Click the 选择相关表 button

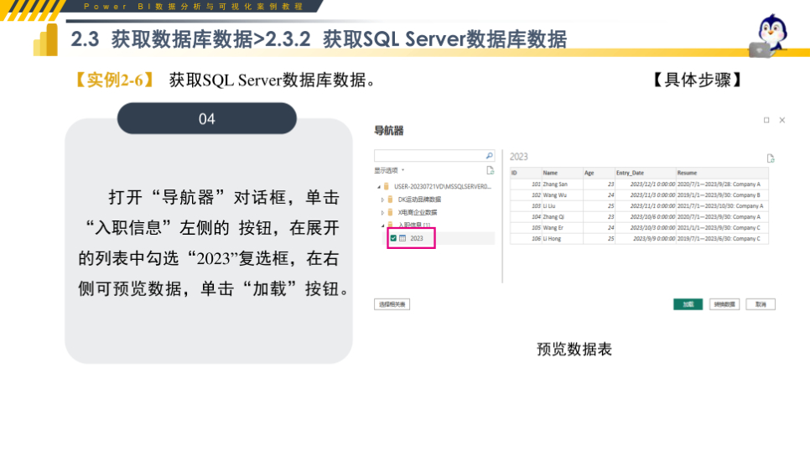[x=392, y=304]
